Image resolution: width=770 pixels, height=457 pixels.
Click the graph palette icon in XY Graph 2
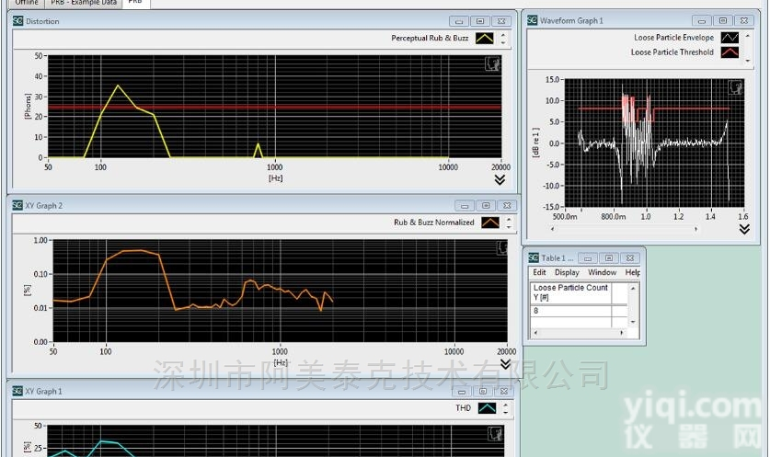pos(501,247)
